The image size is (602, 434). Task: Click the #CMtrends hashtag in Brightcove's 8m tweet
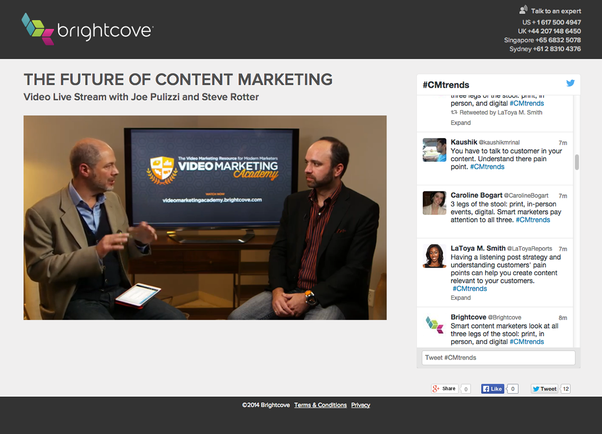[527, 342]
